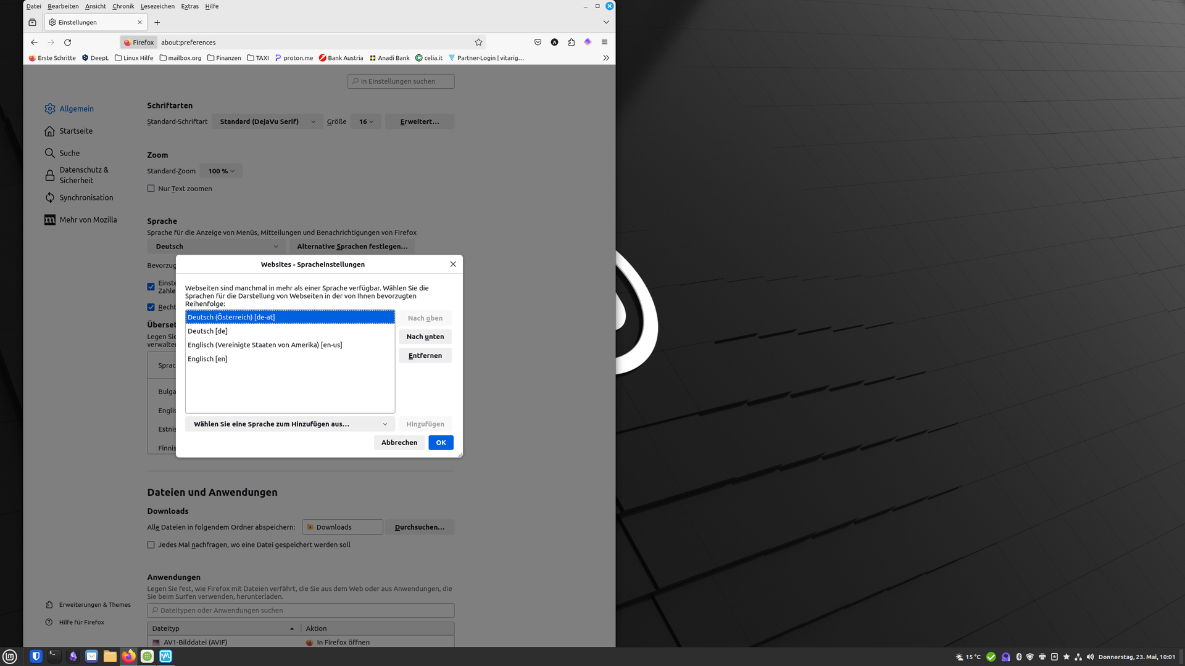The image size is (1185, 666).
Task: Confirm the language dialog with OK
Action: (x=441, y=443)
